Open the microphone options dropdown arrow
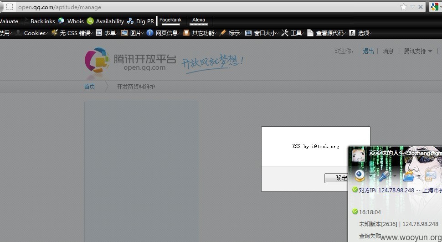Image resolution: width=442 pixels, height=242 pixels. [x=395, y=176]
